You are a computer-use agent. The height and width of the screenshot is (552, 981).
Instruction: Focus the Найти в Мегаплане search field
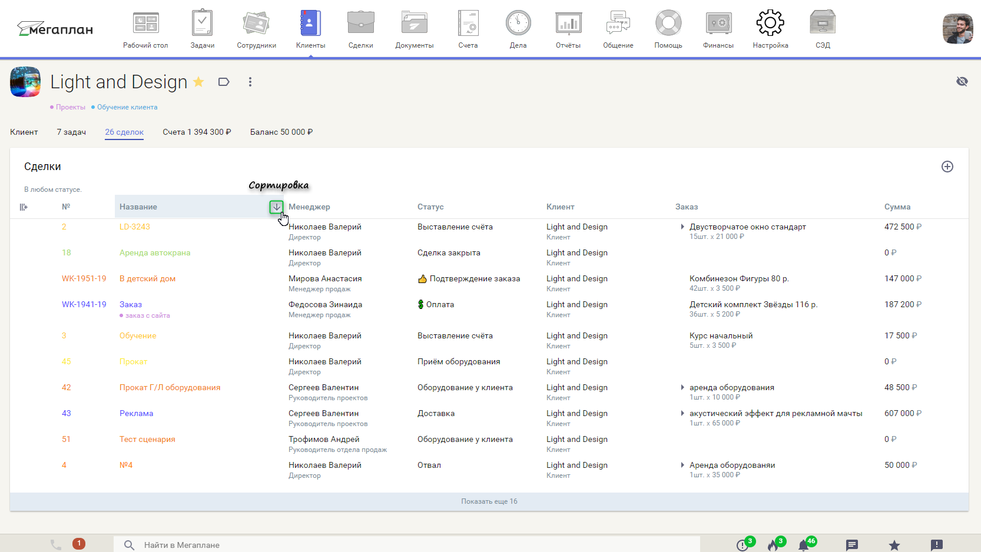coord(406,545)
